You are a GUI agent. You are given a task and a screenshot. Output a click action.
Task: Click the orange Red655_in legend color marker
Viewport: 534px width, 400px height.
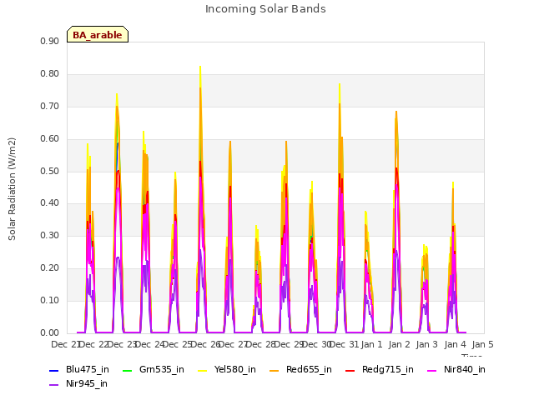[x=275, y=370]
